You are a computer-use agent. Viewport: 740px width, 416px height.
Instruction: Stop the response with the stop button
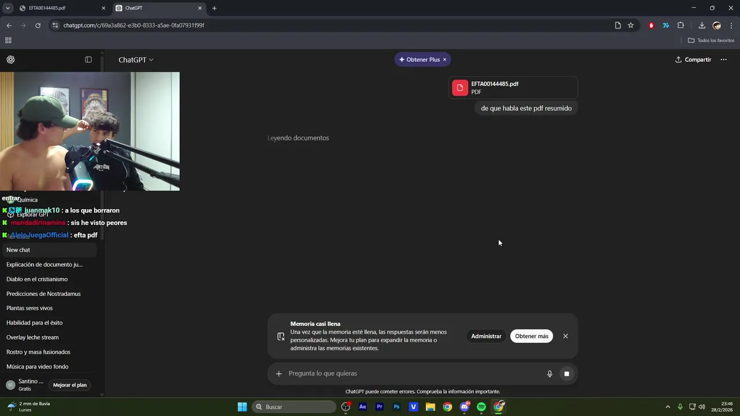coord(567,374)
